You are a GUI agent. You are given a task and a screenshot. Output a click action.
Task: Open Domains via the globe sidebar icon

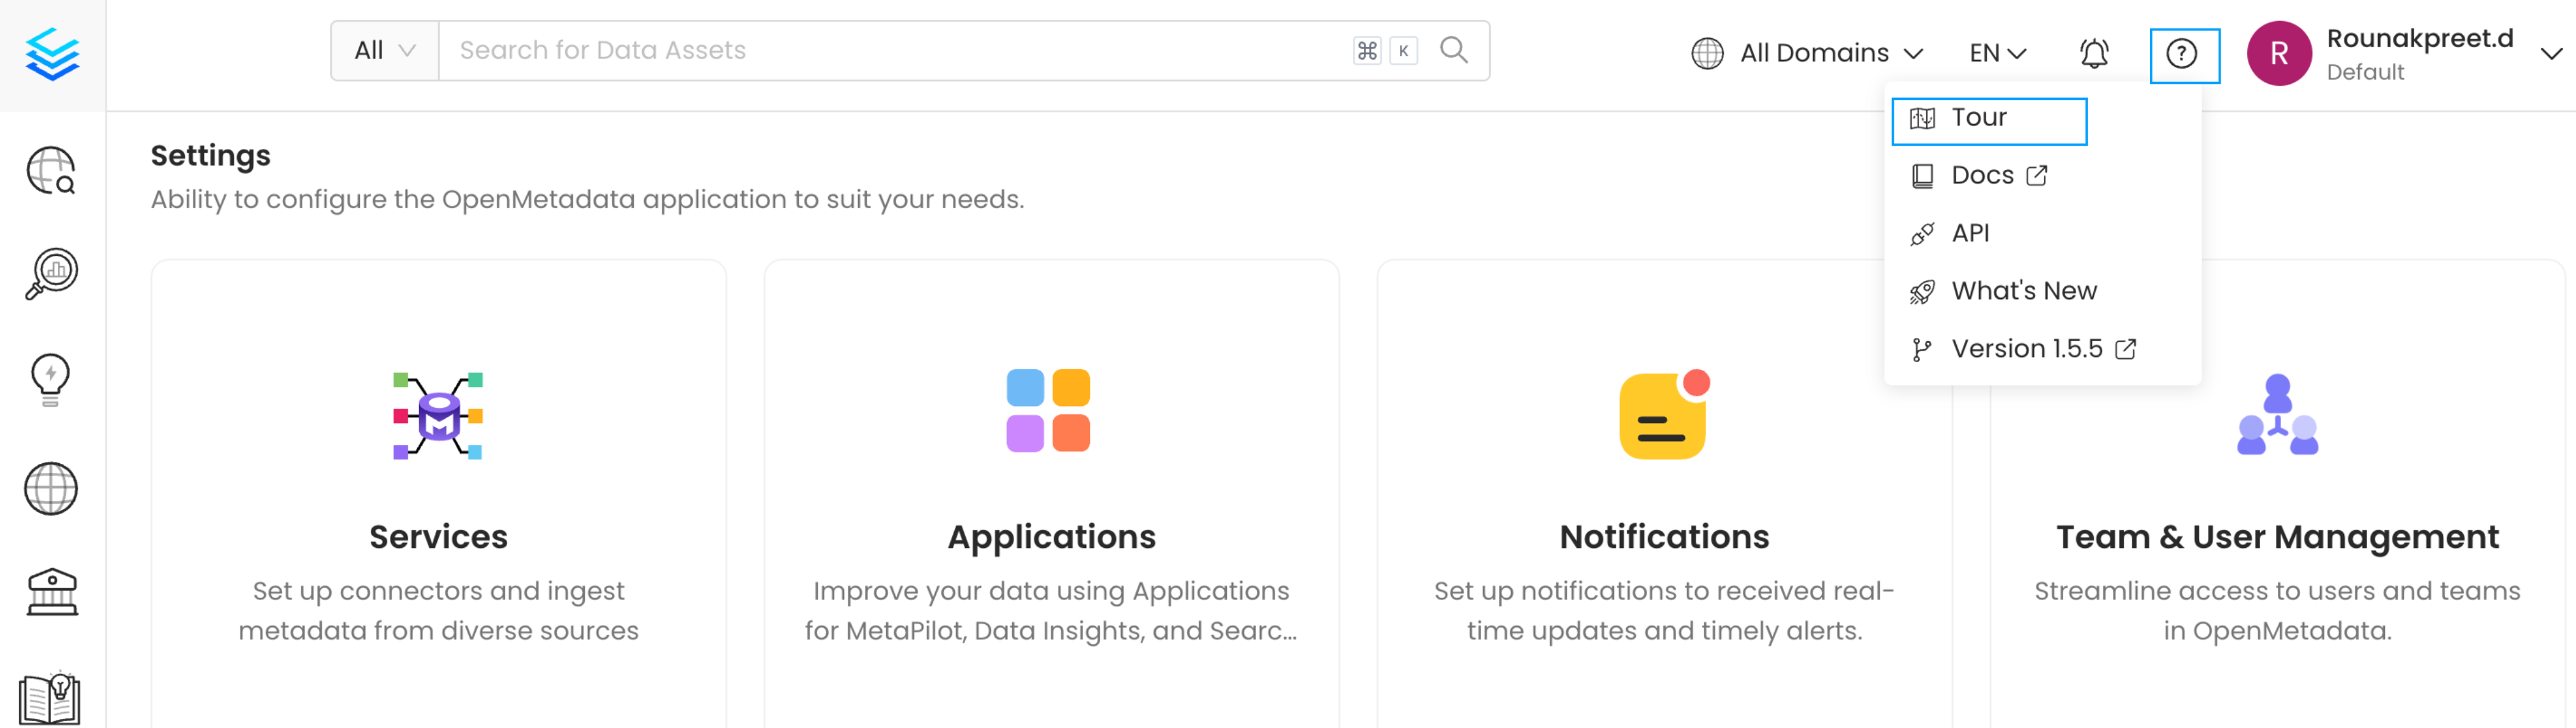click(x=51, y=488)
